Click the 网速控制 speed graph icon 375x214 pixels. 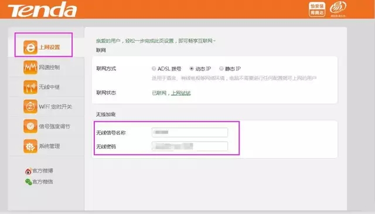pos(30,67)
